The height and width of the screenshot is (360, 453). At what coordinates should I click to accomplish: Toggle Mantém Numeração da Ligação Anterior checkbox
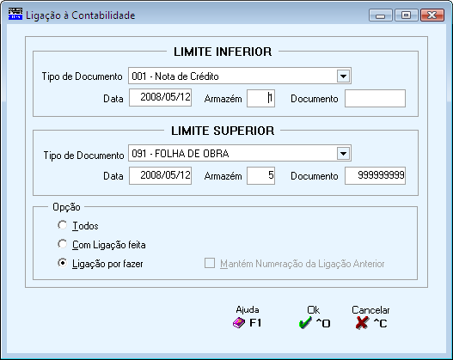(x=210, y=263)
